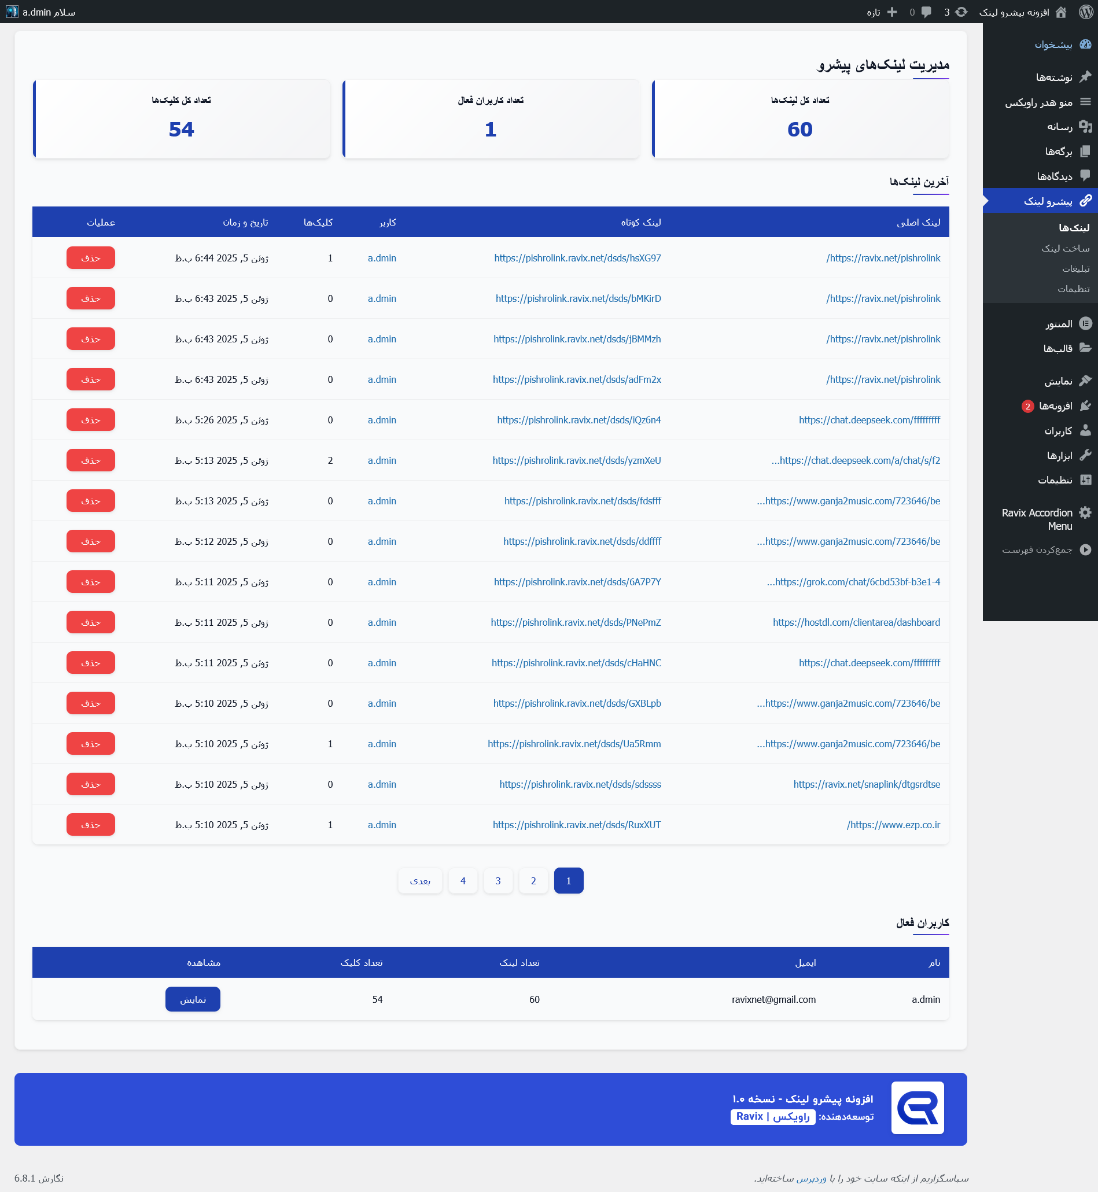Viewport: 1098px width, 1192px height.
Task: Open نوشته‌ها menu label in sidebar
Action: click(x=1054, y=77)
